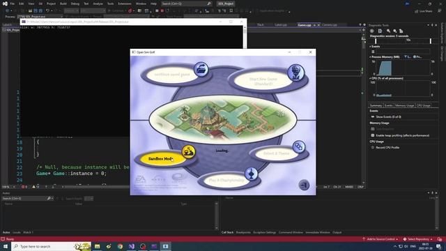The width and height of the screenshot is (446, 251).
Task: Collapse the Events section in Diagnostic Tools
Action: coord(370,47)
